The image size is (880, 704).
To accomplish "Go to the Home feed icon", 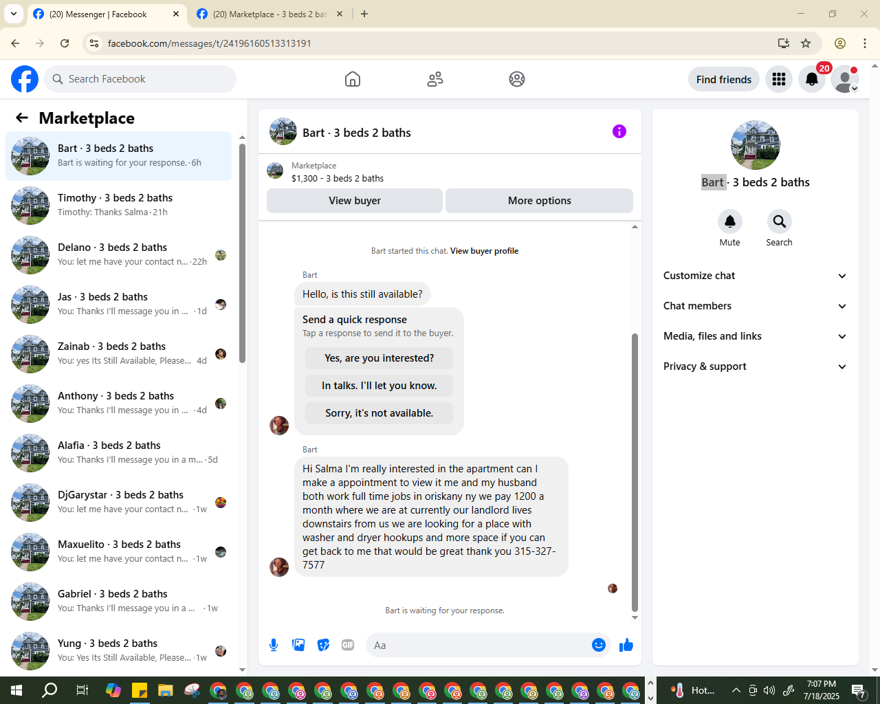I will (353, 79).
